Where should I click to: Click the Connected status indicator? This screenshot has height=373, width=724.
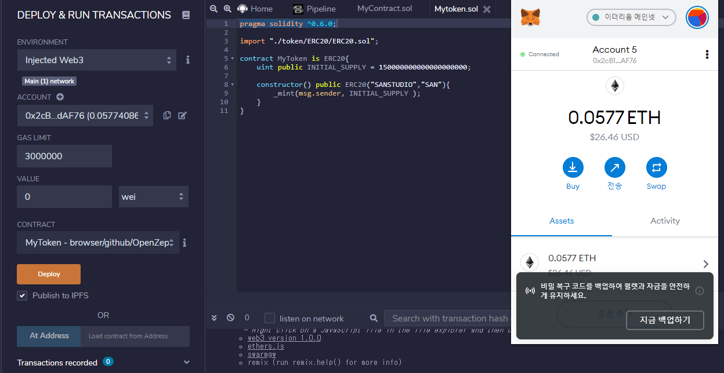point(540,54)
